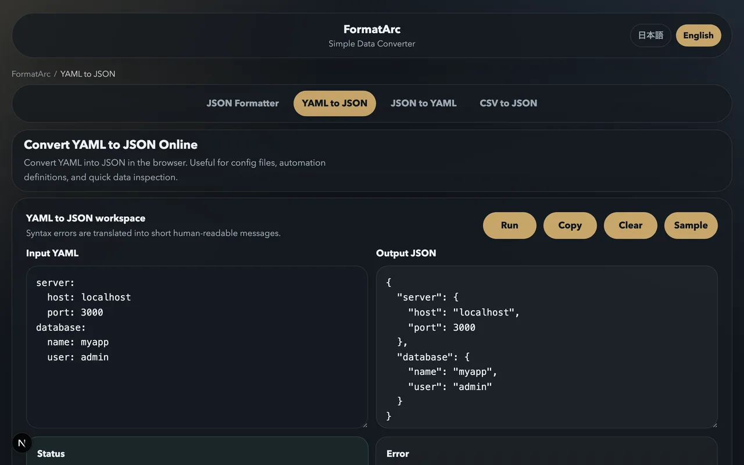Screen dimensions: 744x465
Task: Click resize grip on Output JSON panel
Action: click(x=714, y=425)
